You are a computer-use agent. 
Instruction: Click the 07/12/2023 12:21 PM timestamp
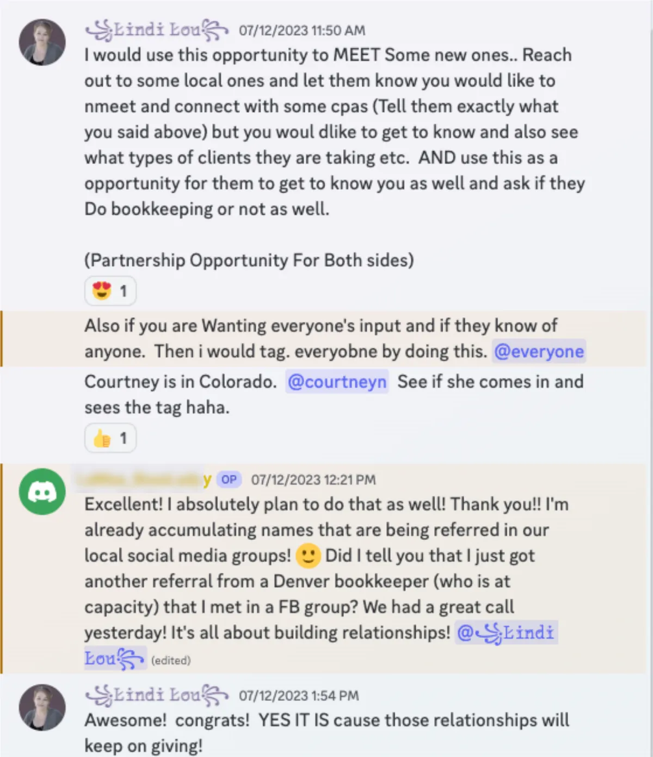click(313, 480)
